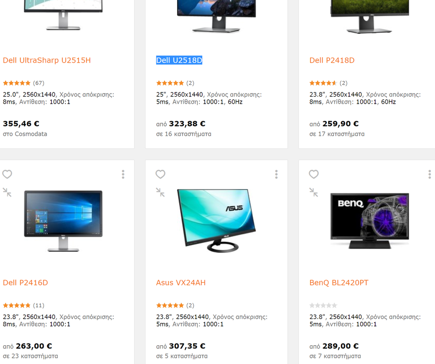This screenshot has height=364, width=435.
Task: Open three-dot options menu for Dell P2416D
Action: tap(123, 174)
